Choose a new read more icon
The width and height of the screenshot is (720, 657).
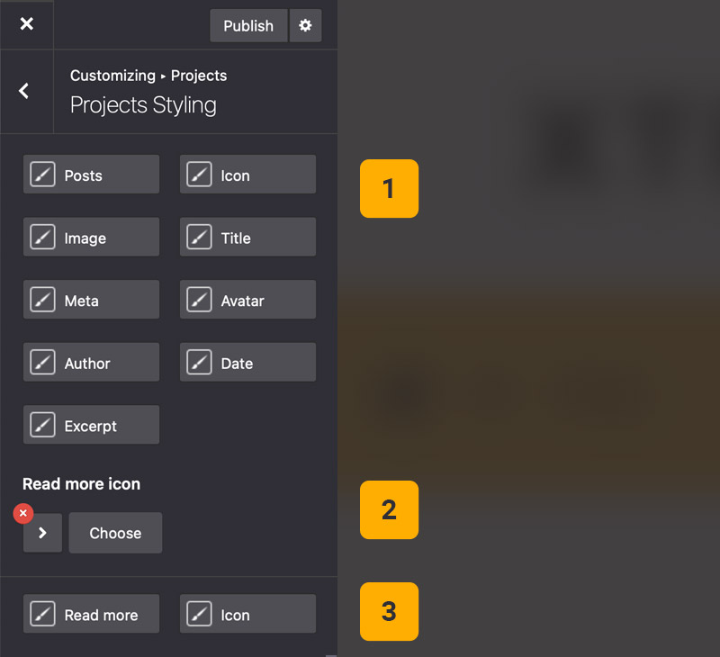click(x=115, y=533)
